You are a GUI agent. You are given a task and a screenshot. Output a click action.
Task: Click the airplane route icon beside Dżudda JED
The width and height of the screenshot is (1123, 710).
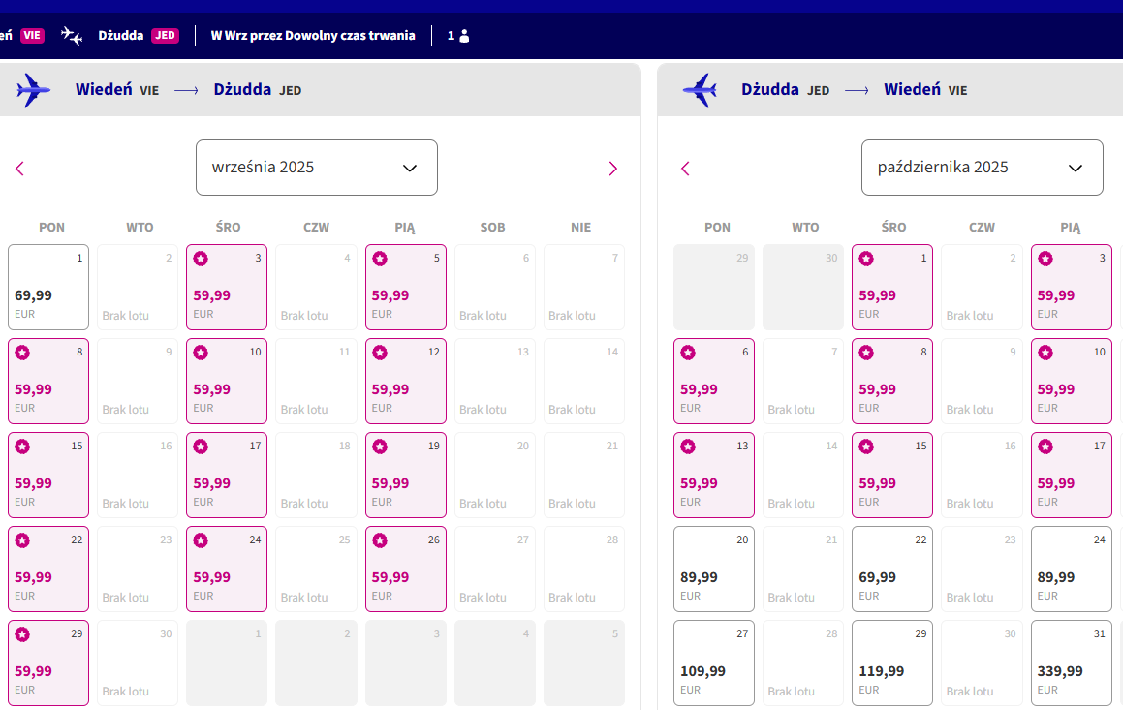[x=72, y=35]
